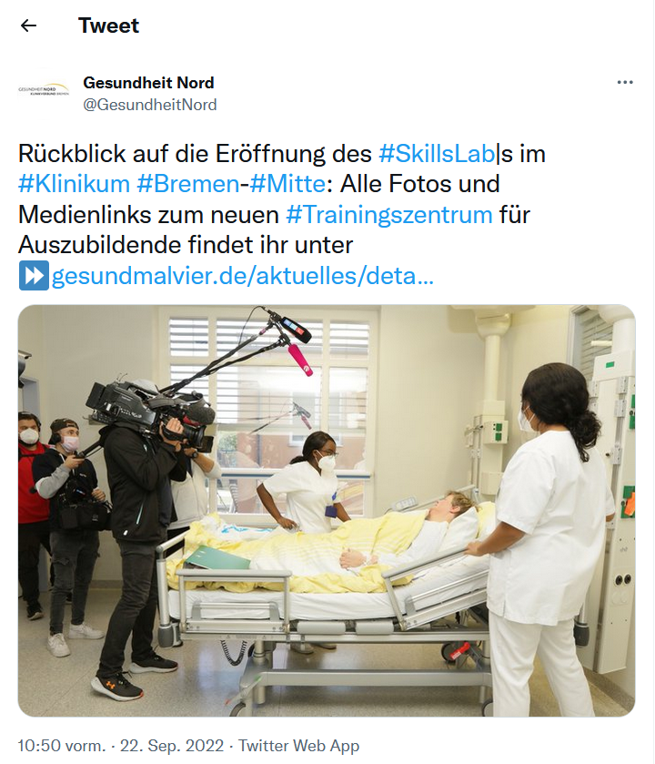
Task: Open the hospital bed photo in the tweet
Action: [327, 511]
